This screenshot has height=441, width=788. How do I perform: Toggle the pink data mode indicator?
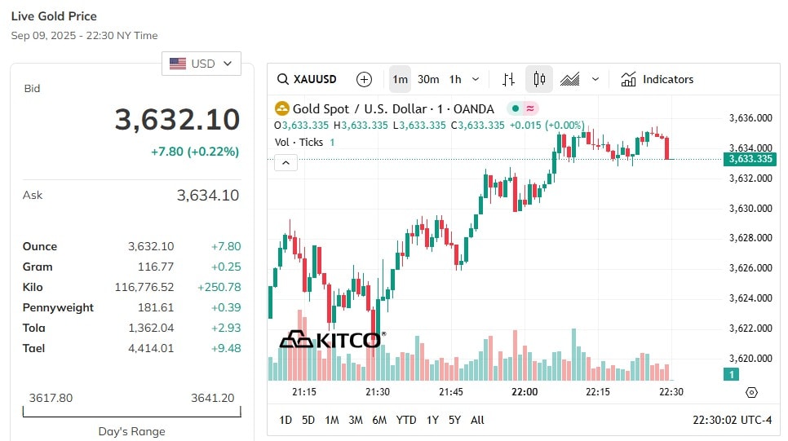click(x=530, y=108)
